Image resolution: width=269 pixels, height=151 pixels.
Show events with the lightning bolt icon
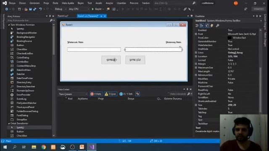[212, 26]
